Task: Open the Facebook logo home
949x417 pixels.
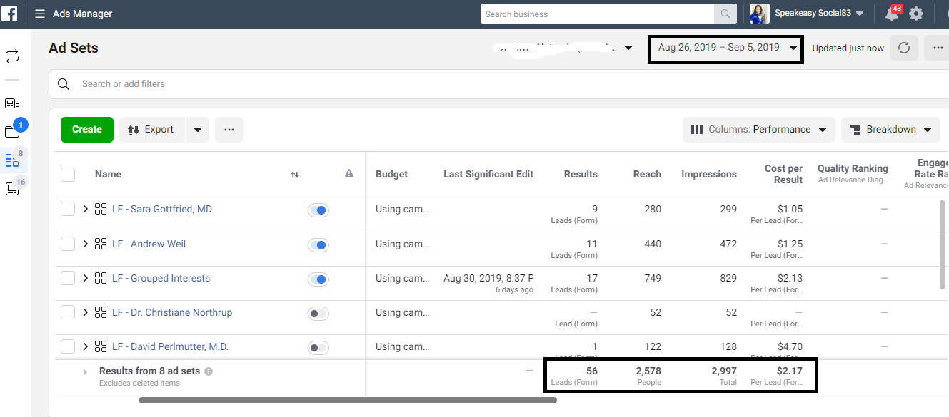Action: [x=10, y=14]
